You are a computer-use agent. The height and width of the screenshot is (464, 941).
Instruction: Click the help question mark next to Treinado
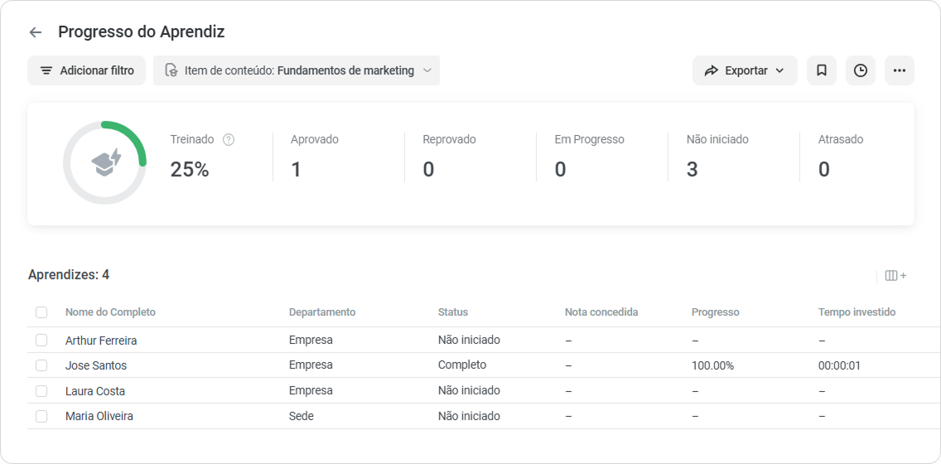click(229, 139)
